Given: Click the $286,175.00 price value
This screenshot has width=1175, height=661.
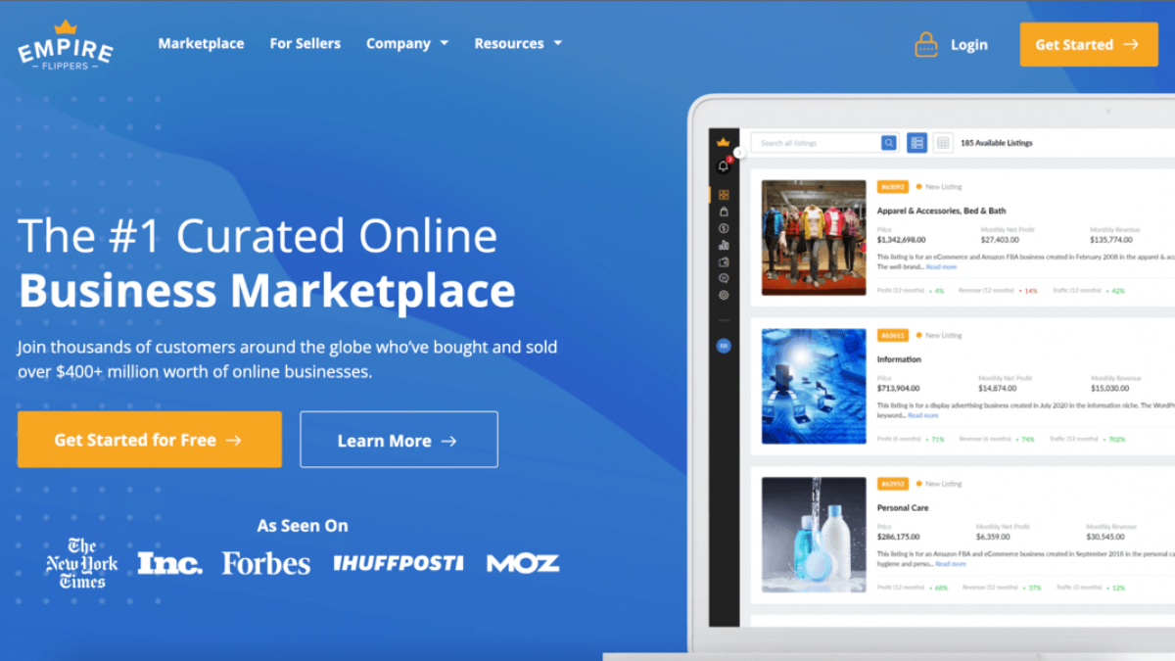Looking at the screenshot, I should (898, 538).
